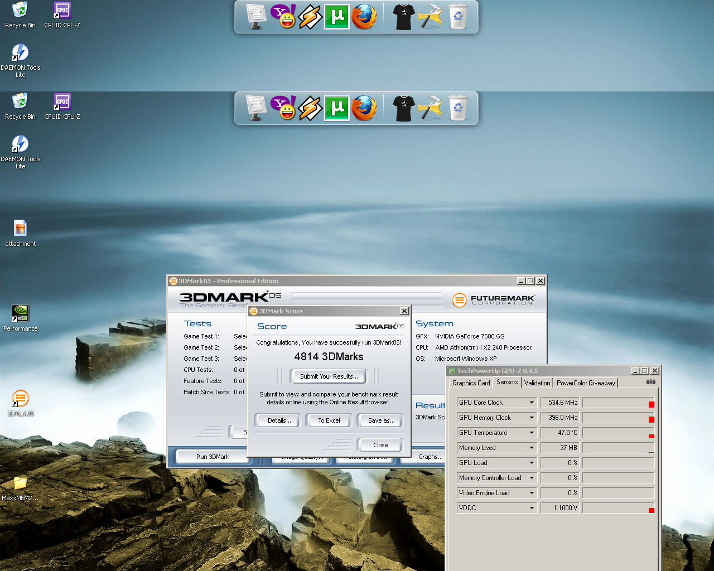
Task: Minimize the GPU-Z window
Action: click(x=635, y=371)
